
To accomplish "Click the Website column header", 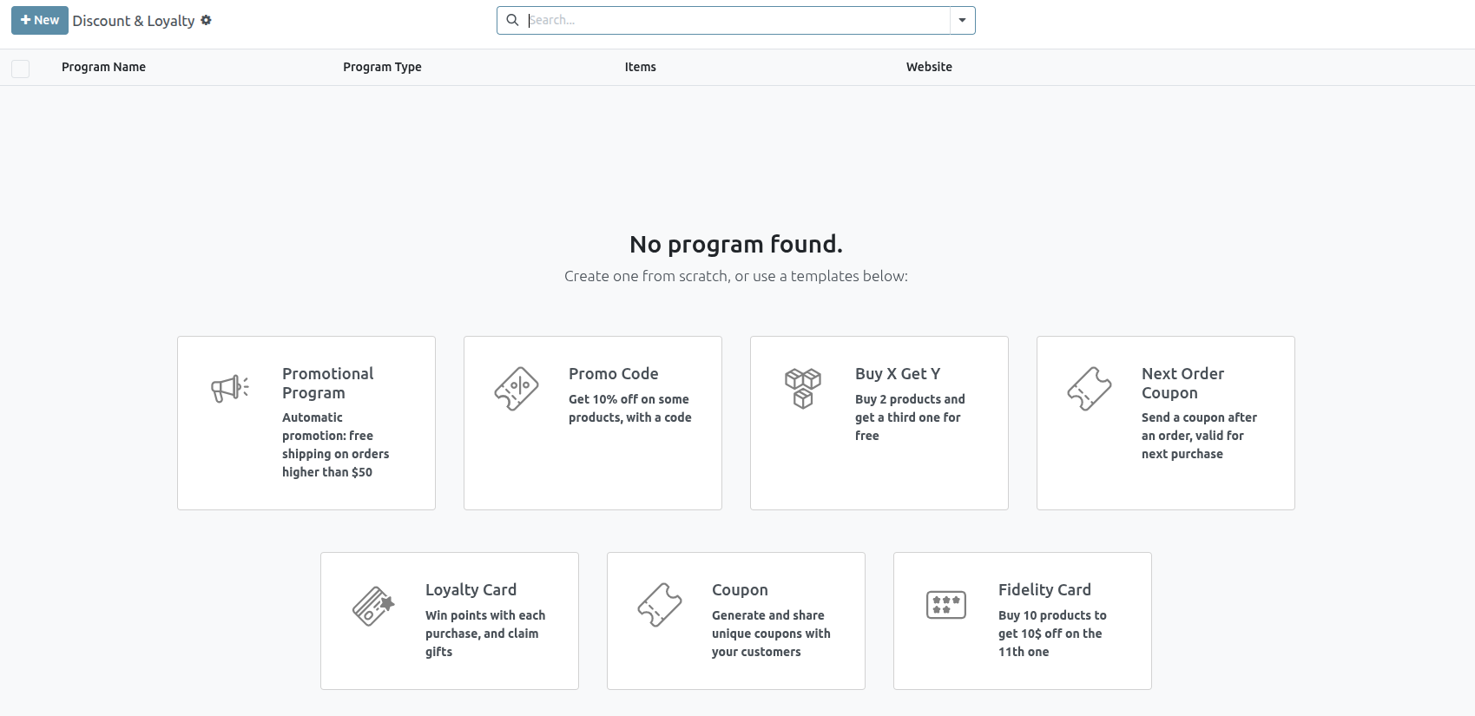I will (929, 67).
